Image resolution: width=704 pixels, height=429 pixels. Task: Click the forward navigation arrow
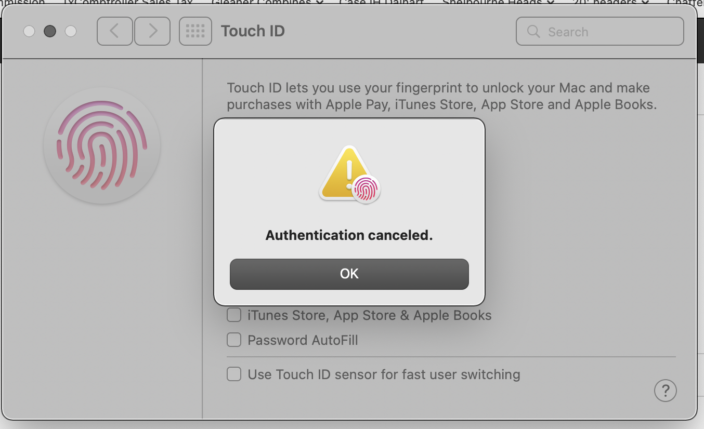click(x=152, y=31)
